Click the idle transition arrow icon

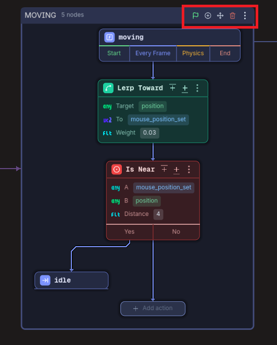(45, 280)
